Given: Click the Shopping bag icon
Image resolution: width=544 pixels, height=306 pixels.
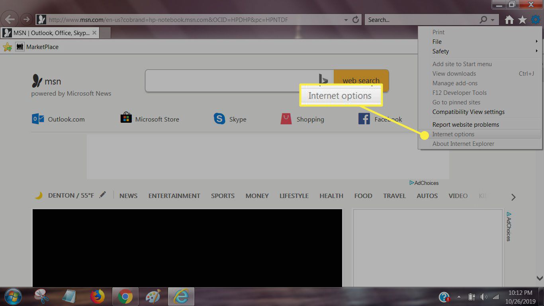Looking at the screenshot, I should tap(286, 119).
